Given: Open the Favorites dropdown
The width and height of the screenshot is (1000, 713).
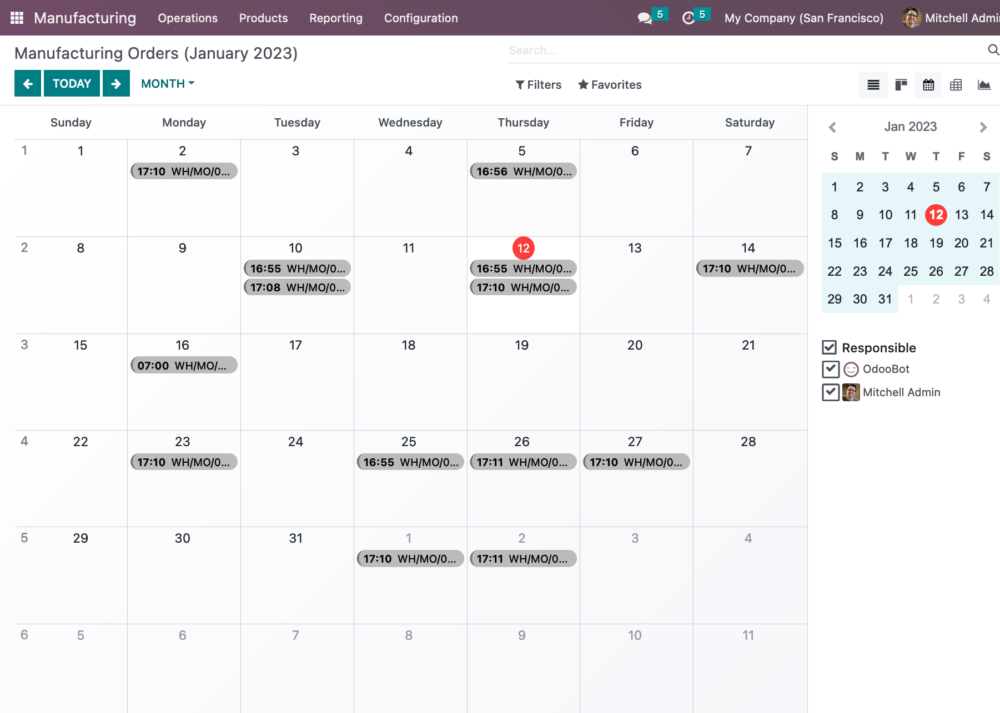Looking at the screenshot, I should tap(610, 85).
